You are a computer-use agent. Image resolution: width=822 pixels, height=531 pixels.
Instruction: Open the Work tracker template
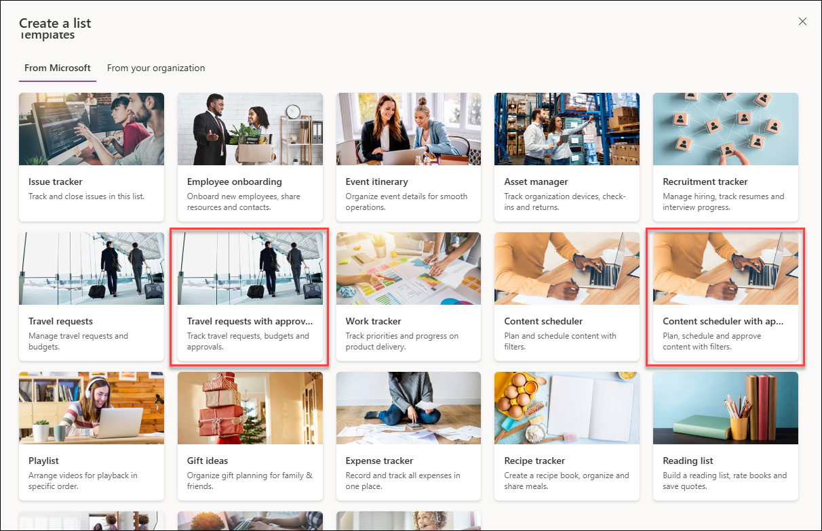tap(408, 297)
